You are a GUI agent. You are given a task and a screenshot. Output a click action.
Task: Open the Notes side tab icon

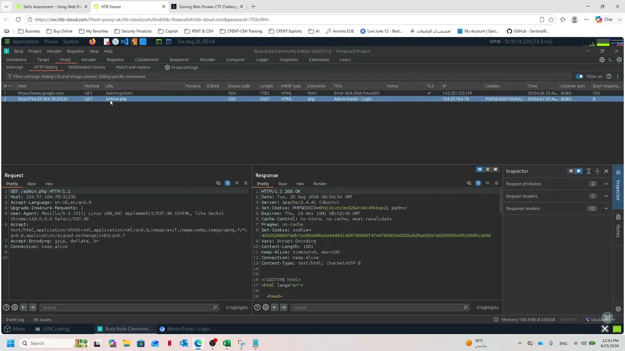point(618,217)
